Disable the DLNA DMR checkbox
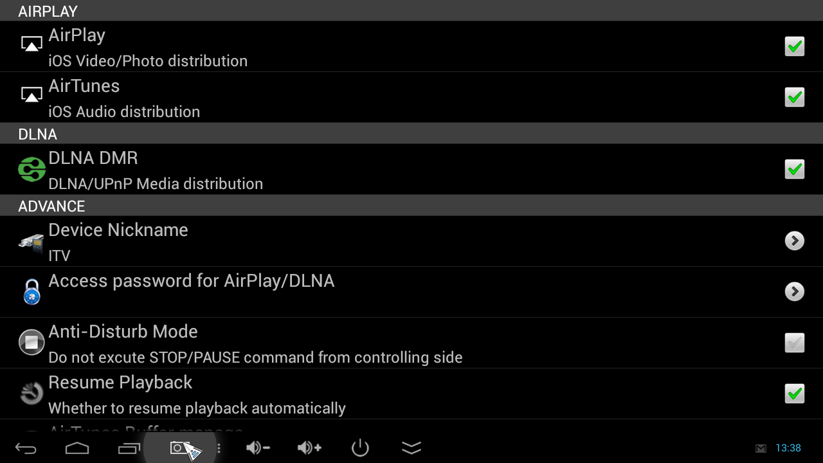 coord(795,169)
